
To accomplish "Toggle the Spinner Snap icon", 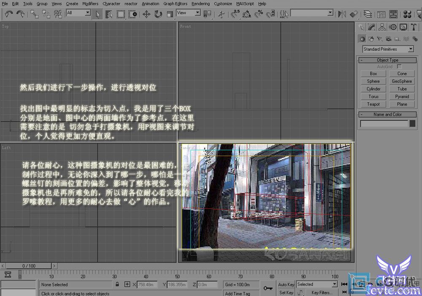I will (x=271, y=14).
